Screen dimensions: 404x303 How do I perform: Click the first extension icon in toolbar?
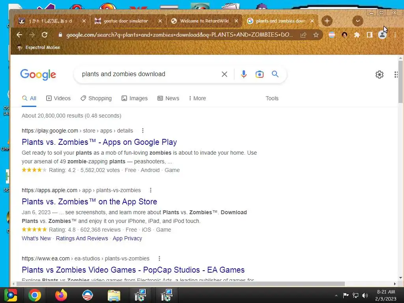coord(331,35)
